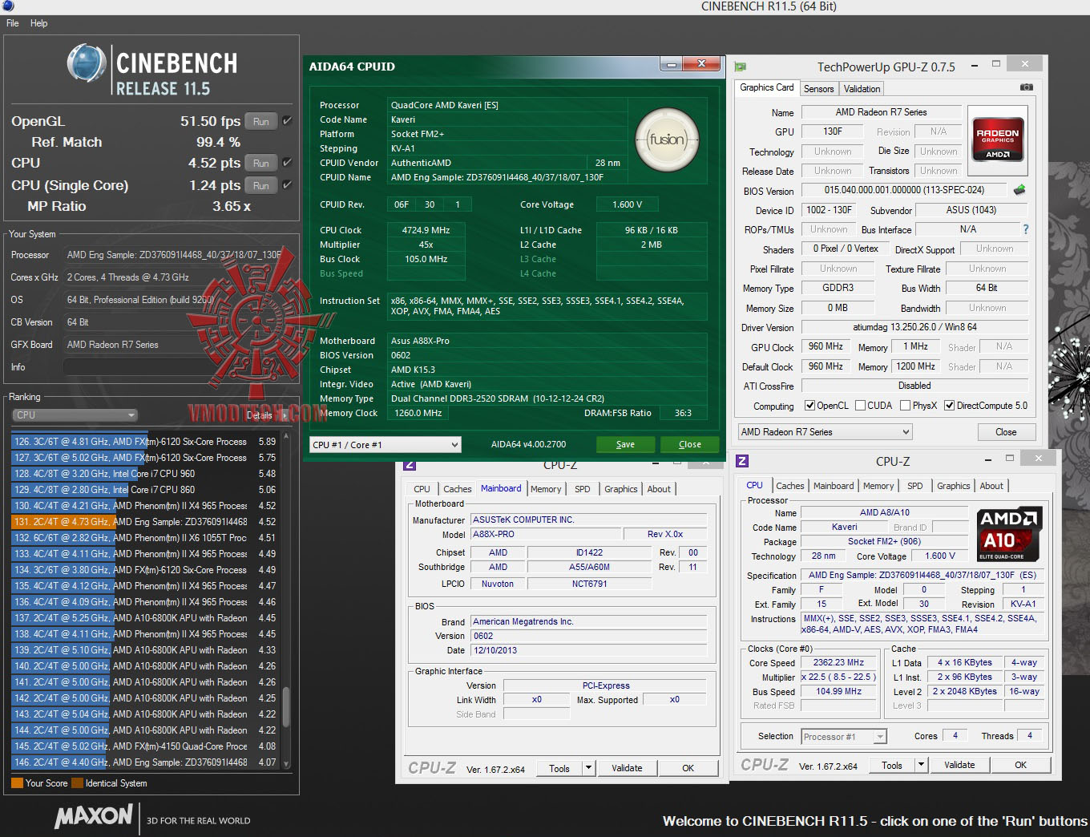Open the Help menu in CINEBENCH
Image resolution: width=1090 pixels, height=837 pixels.
click(x=38, y=23)
